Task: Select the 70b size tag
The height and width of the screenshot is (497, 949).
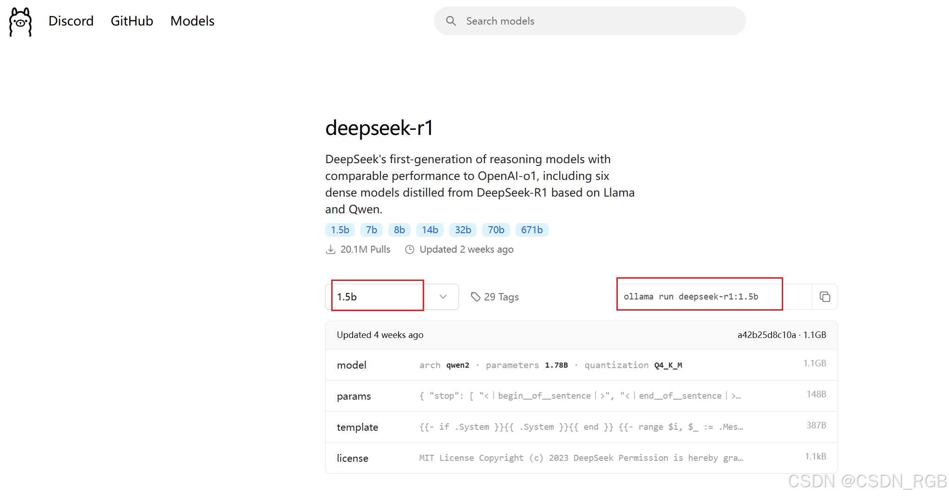Action: (x=496, y=230)
